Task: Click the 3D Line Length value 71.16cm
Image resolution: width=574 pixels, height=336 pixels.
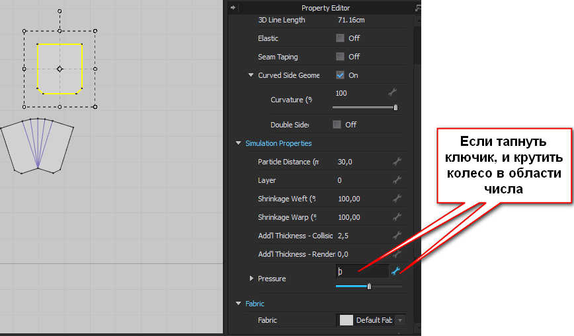Action: coord(351,20)
